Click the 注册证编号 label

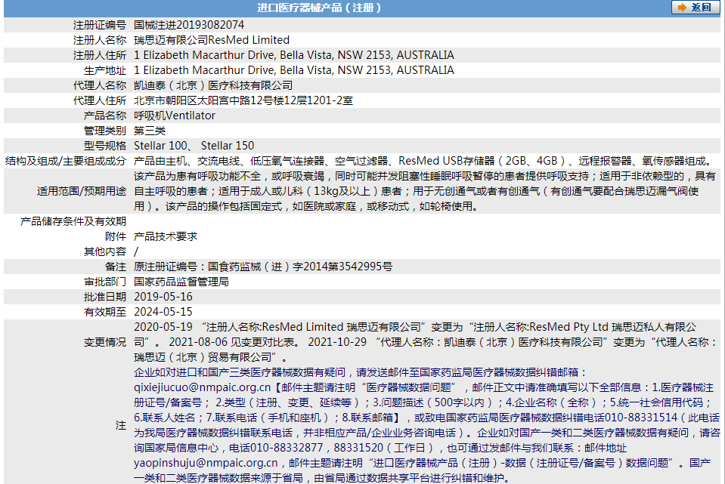click(x=99, y=25)
